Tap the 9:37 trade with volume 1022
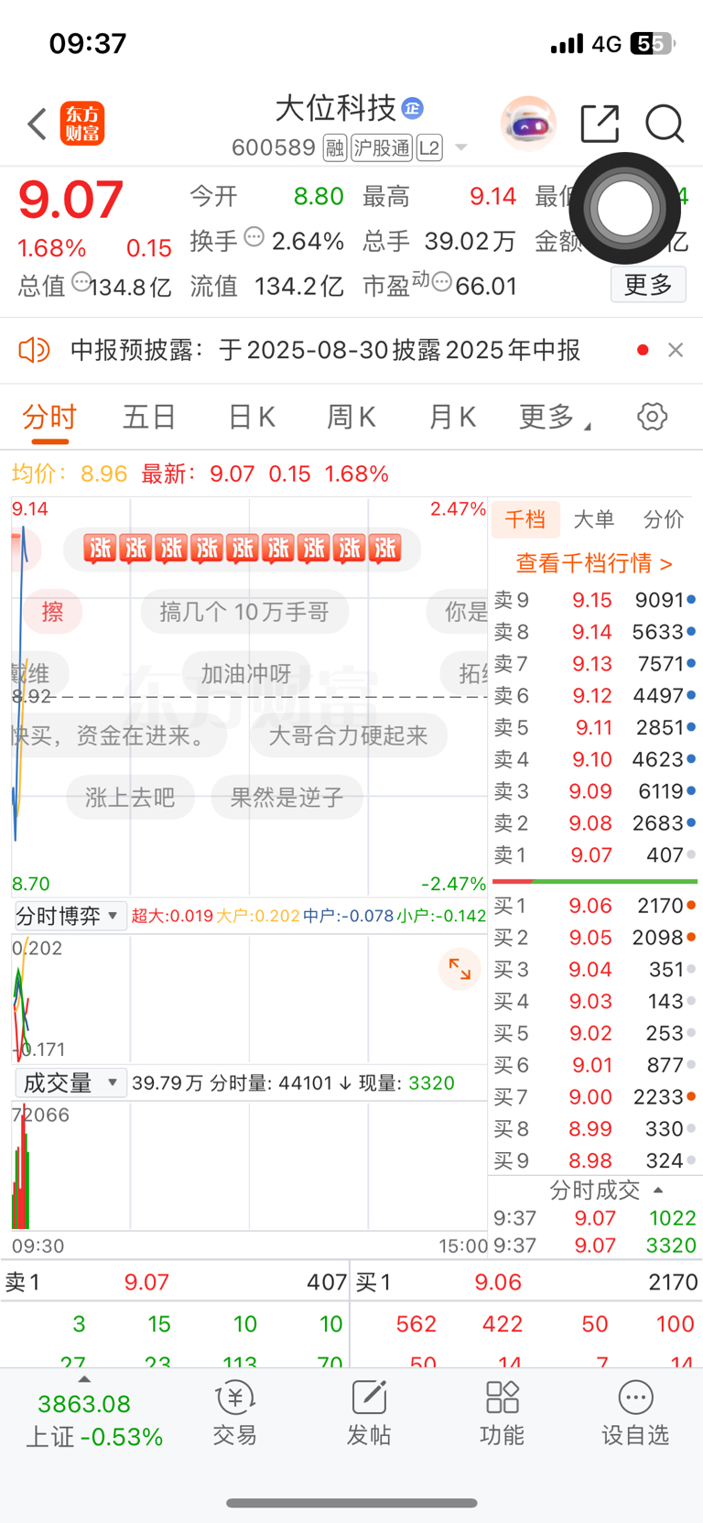This screenshot has height=1523, width=703. tap(595, 1218)
